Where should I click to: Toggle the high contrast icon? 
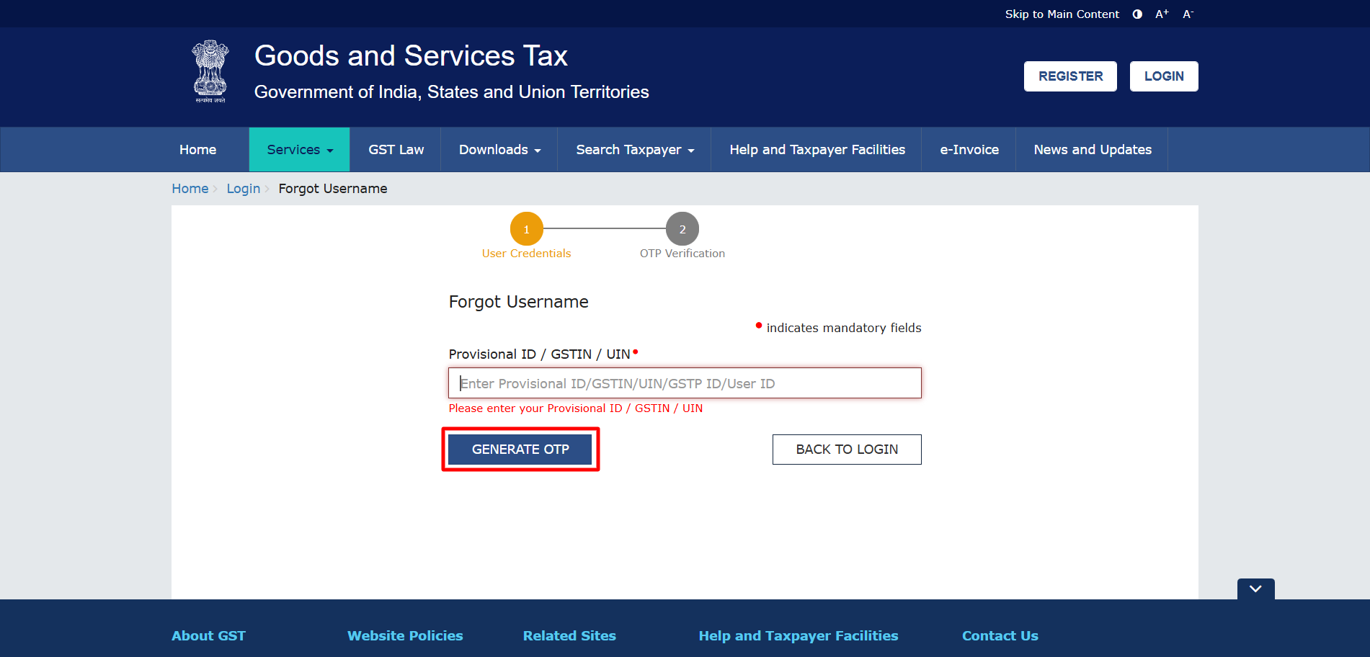point(1137,14)
